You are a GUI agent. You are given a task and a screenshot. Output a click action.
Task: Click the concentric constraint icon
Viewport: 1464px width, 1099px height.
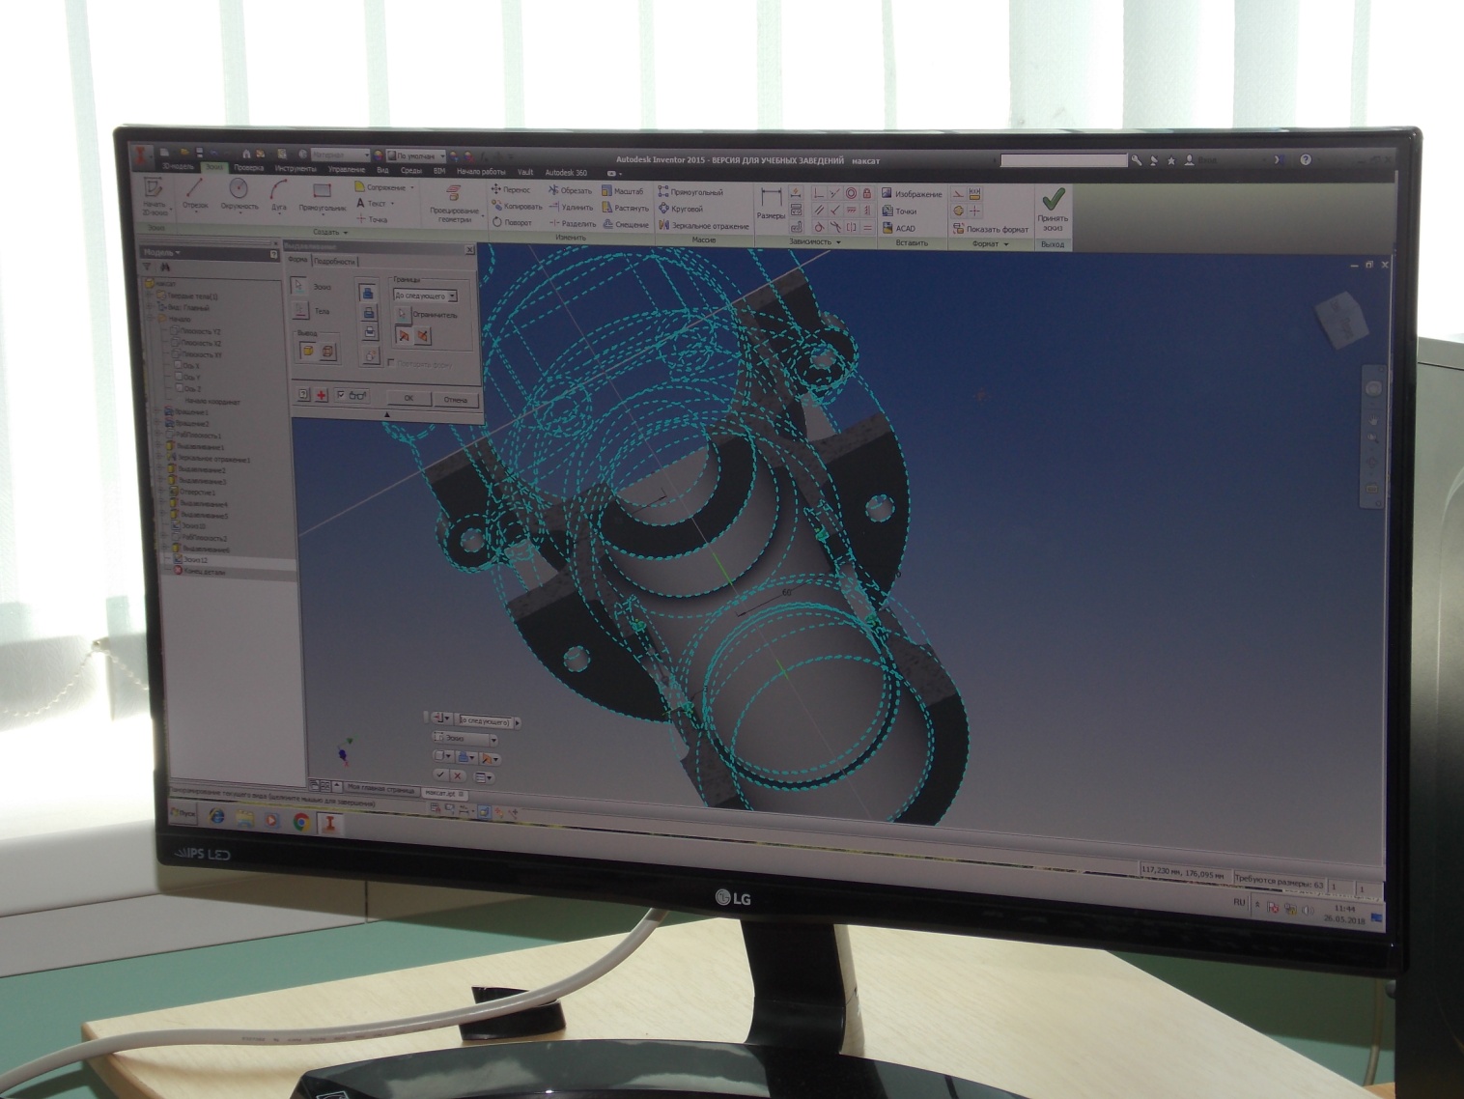(851, 193)
